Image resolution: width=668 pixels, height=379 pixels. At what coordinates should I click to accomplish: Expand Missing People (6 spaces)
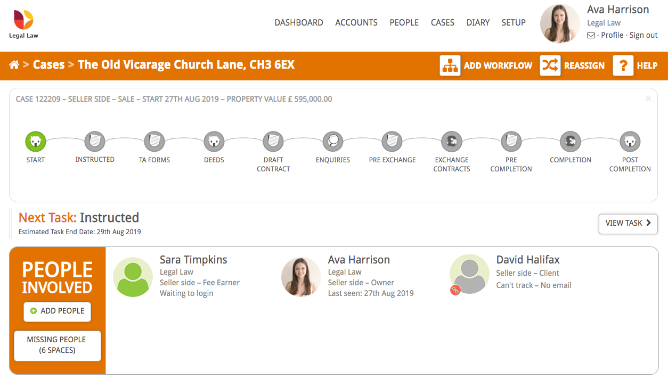tap(57, 345)
